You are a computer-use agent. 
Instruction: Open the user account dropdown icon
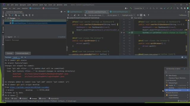tap(126, 8)
